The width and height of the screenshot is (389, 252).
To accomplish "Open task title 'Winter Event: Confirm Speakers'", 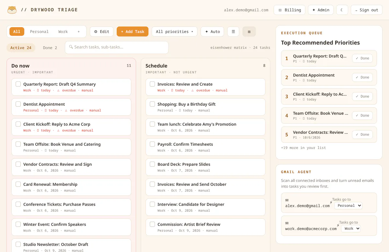I will (55, 224).
